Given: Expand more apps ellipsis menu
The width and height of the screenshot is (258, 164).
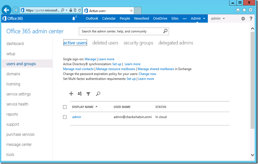Looking at the screenshot, I should tap(185, 19).
